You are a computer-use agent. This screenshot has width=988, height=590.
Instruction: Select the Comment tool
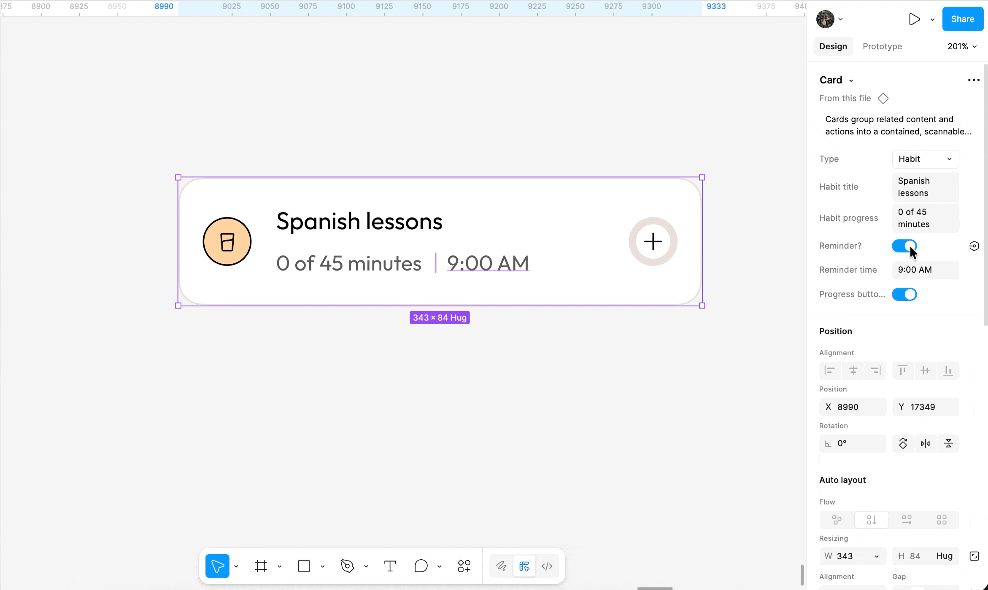(421, 566)
